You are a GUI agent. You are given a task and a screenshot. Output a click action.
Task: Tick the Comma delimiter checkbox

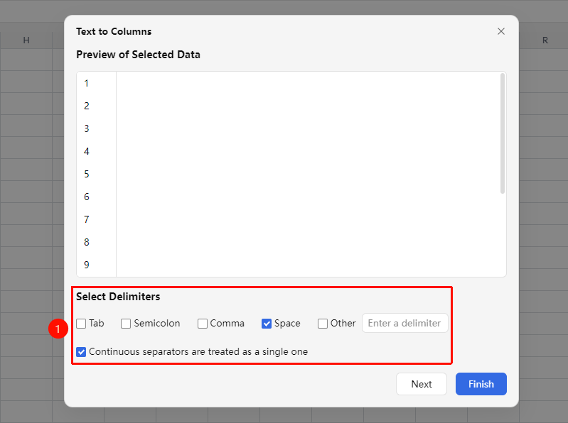tap(203, 323)
